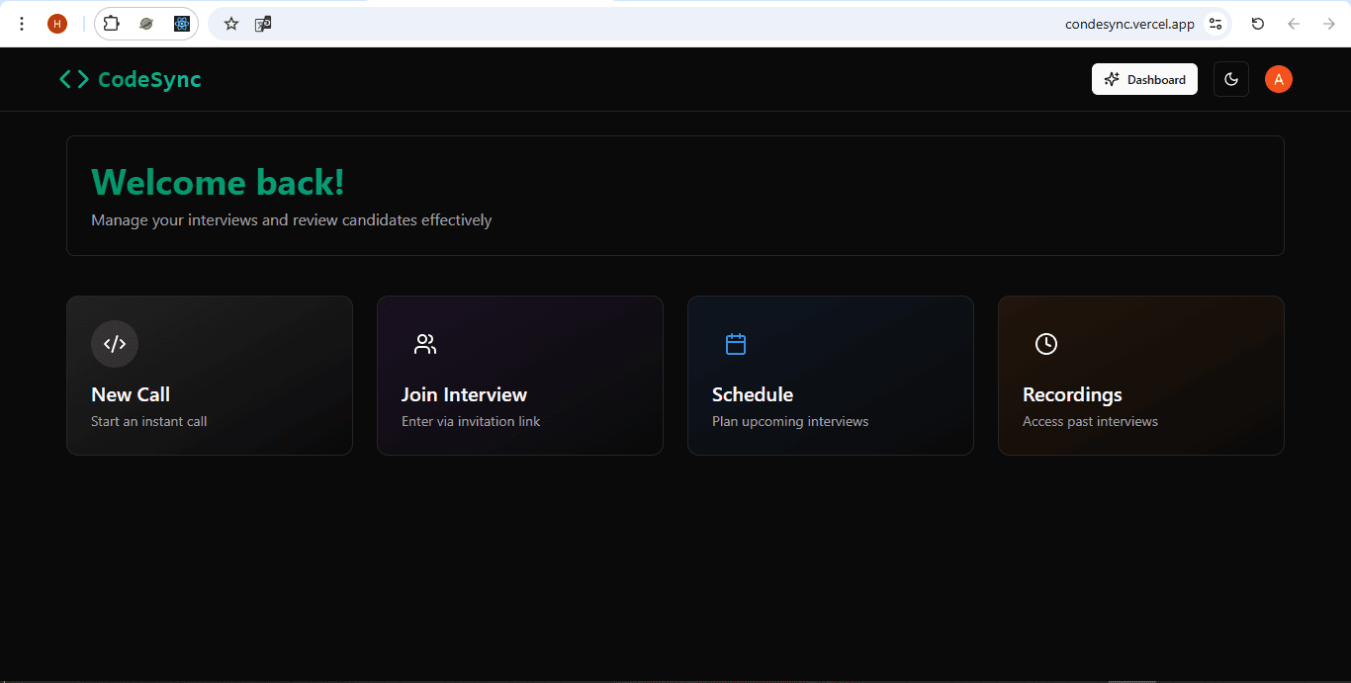Click the planet extension icon in toolbar

click(146, 24)
